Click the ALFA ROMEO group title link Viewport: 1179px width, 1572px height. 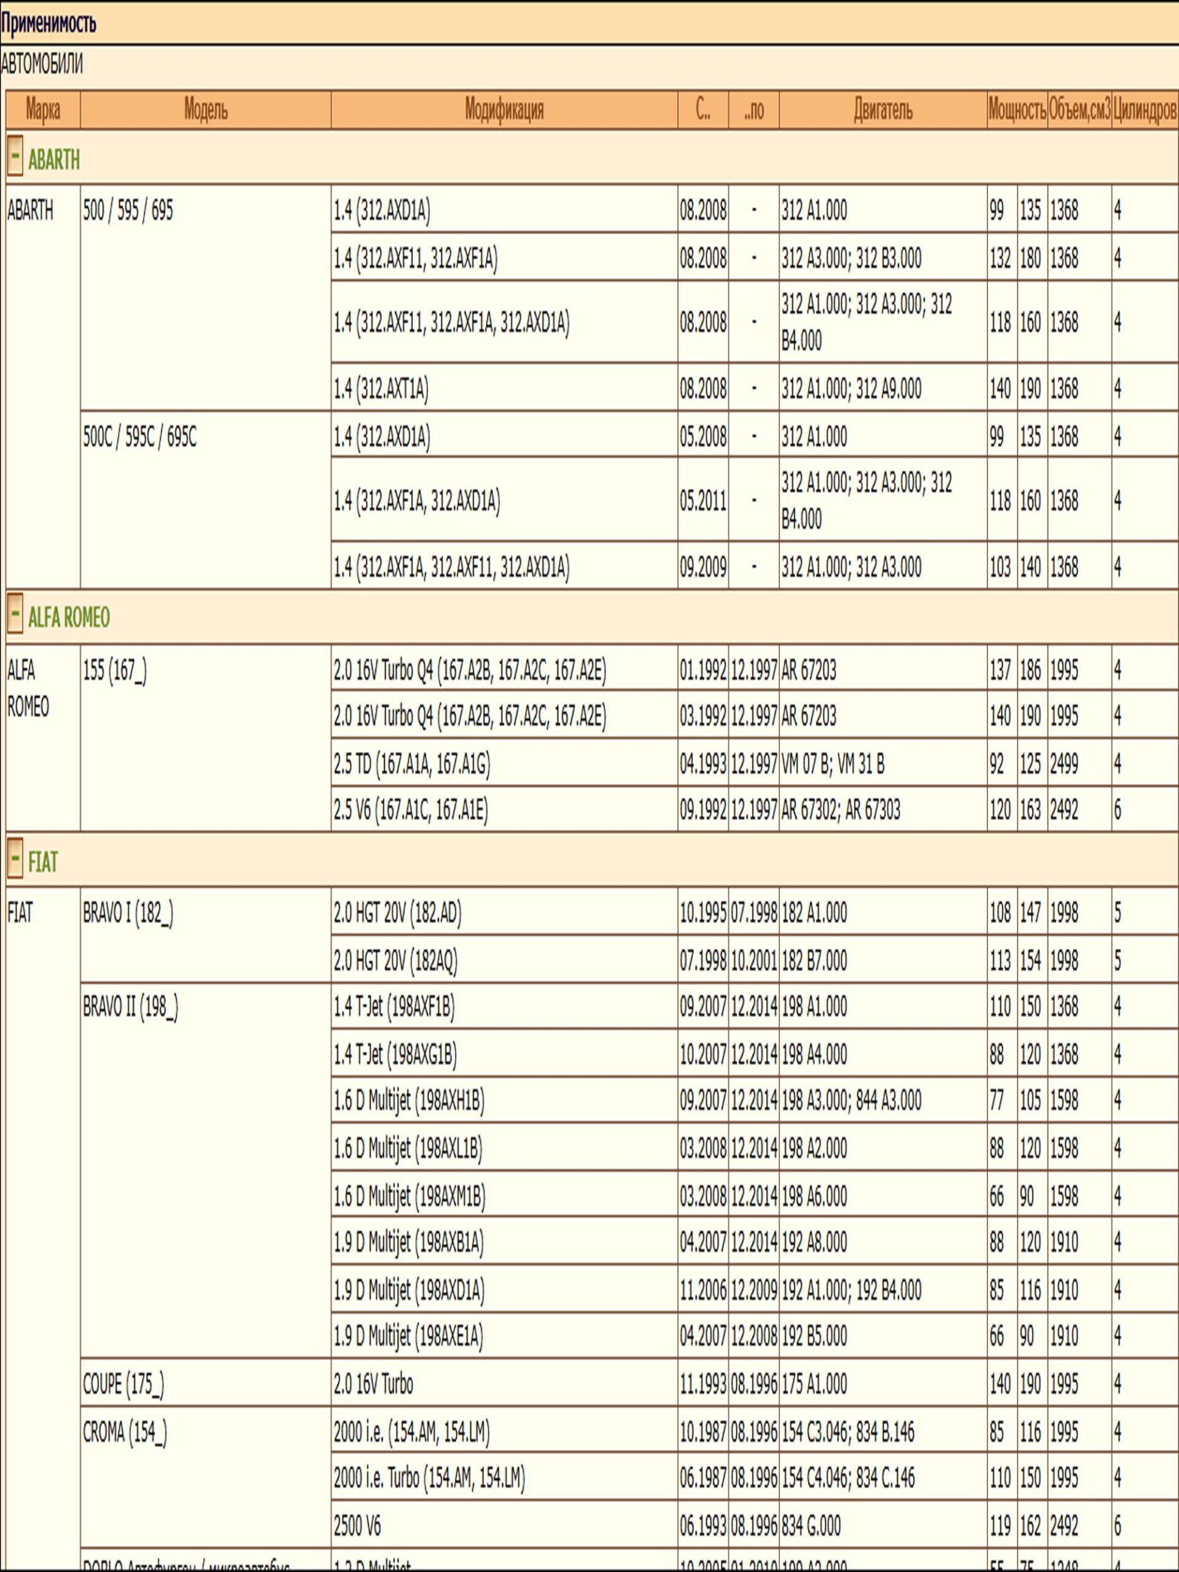pyautogui.click(x=69, y=617)
